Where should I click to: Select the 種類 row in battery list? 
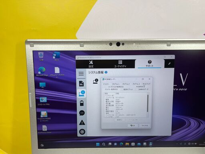click(x=112, y=99)
